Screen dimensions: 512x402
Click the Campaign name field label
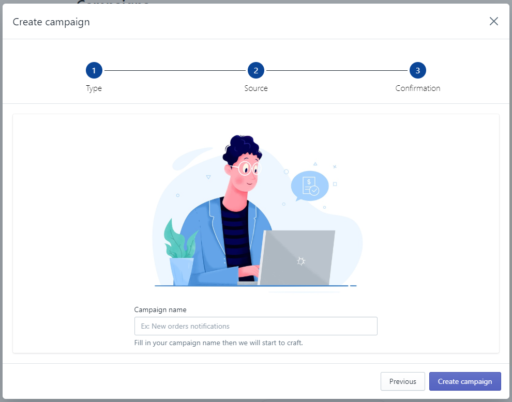[160, 310]
